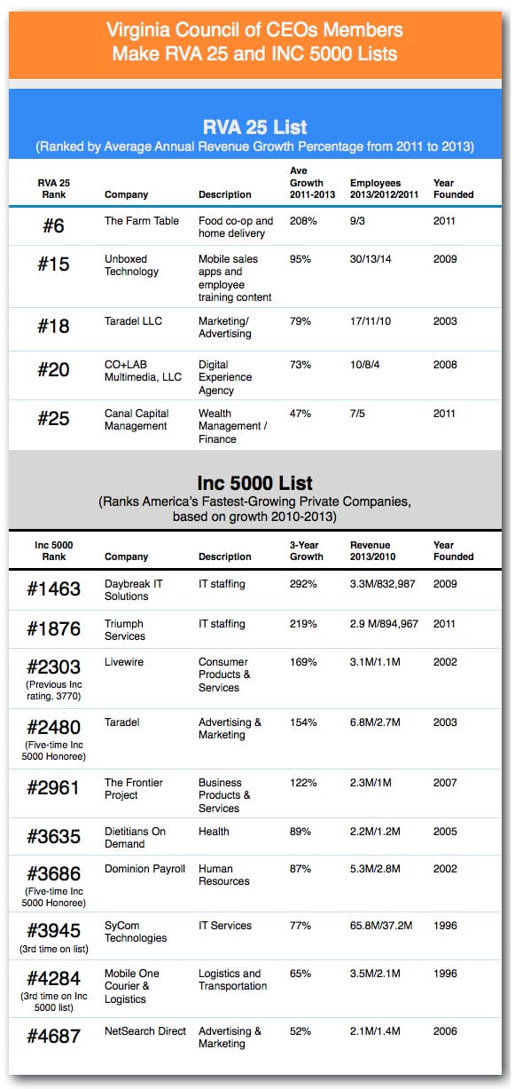Screen dimensions: 515x1089
Task: Select Canal Capital Management row
Action: [x=254, y=425]
